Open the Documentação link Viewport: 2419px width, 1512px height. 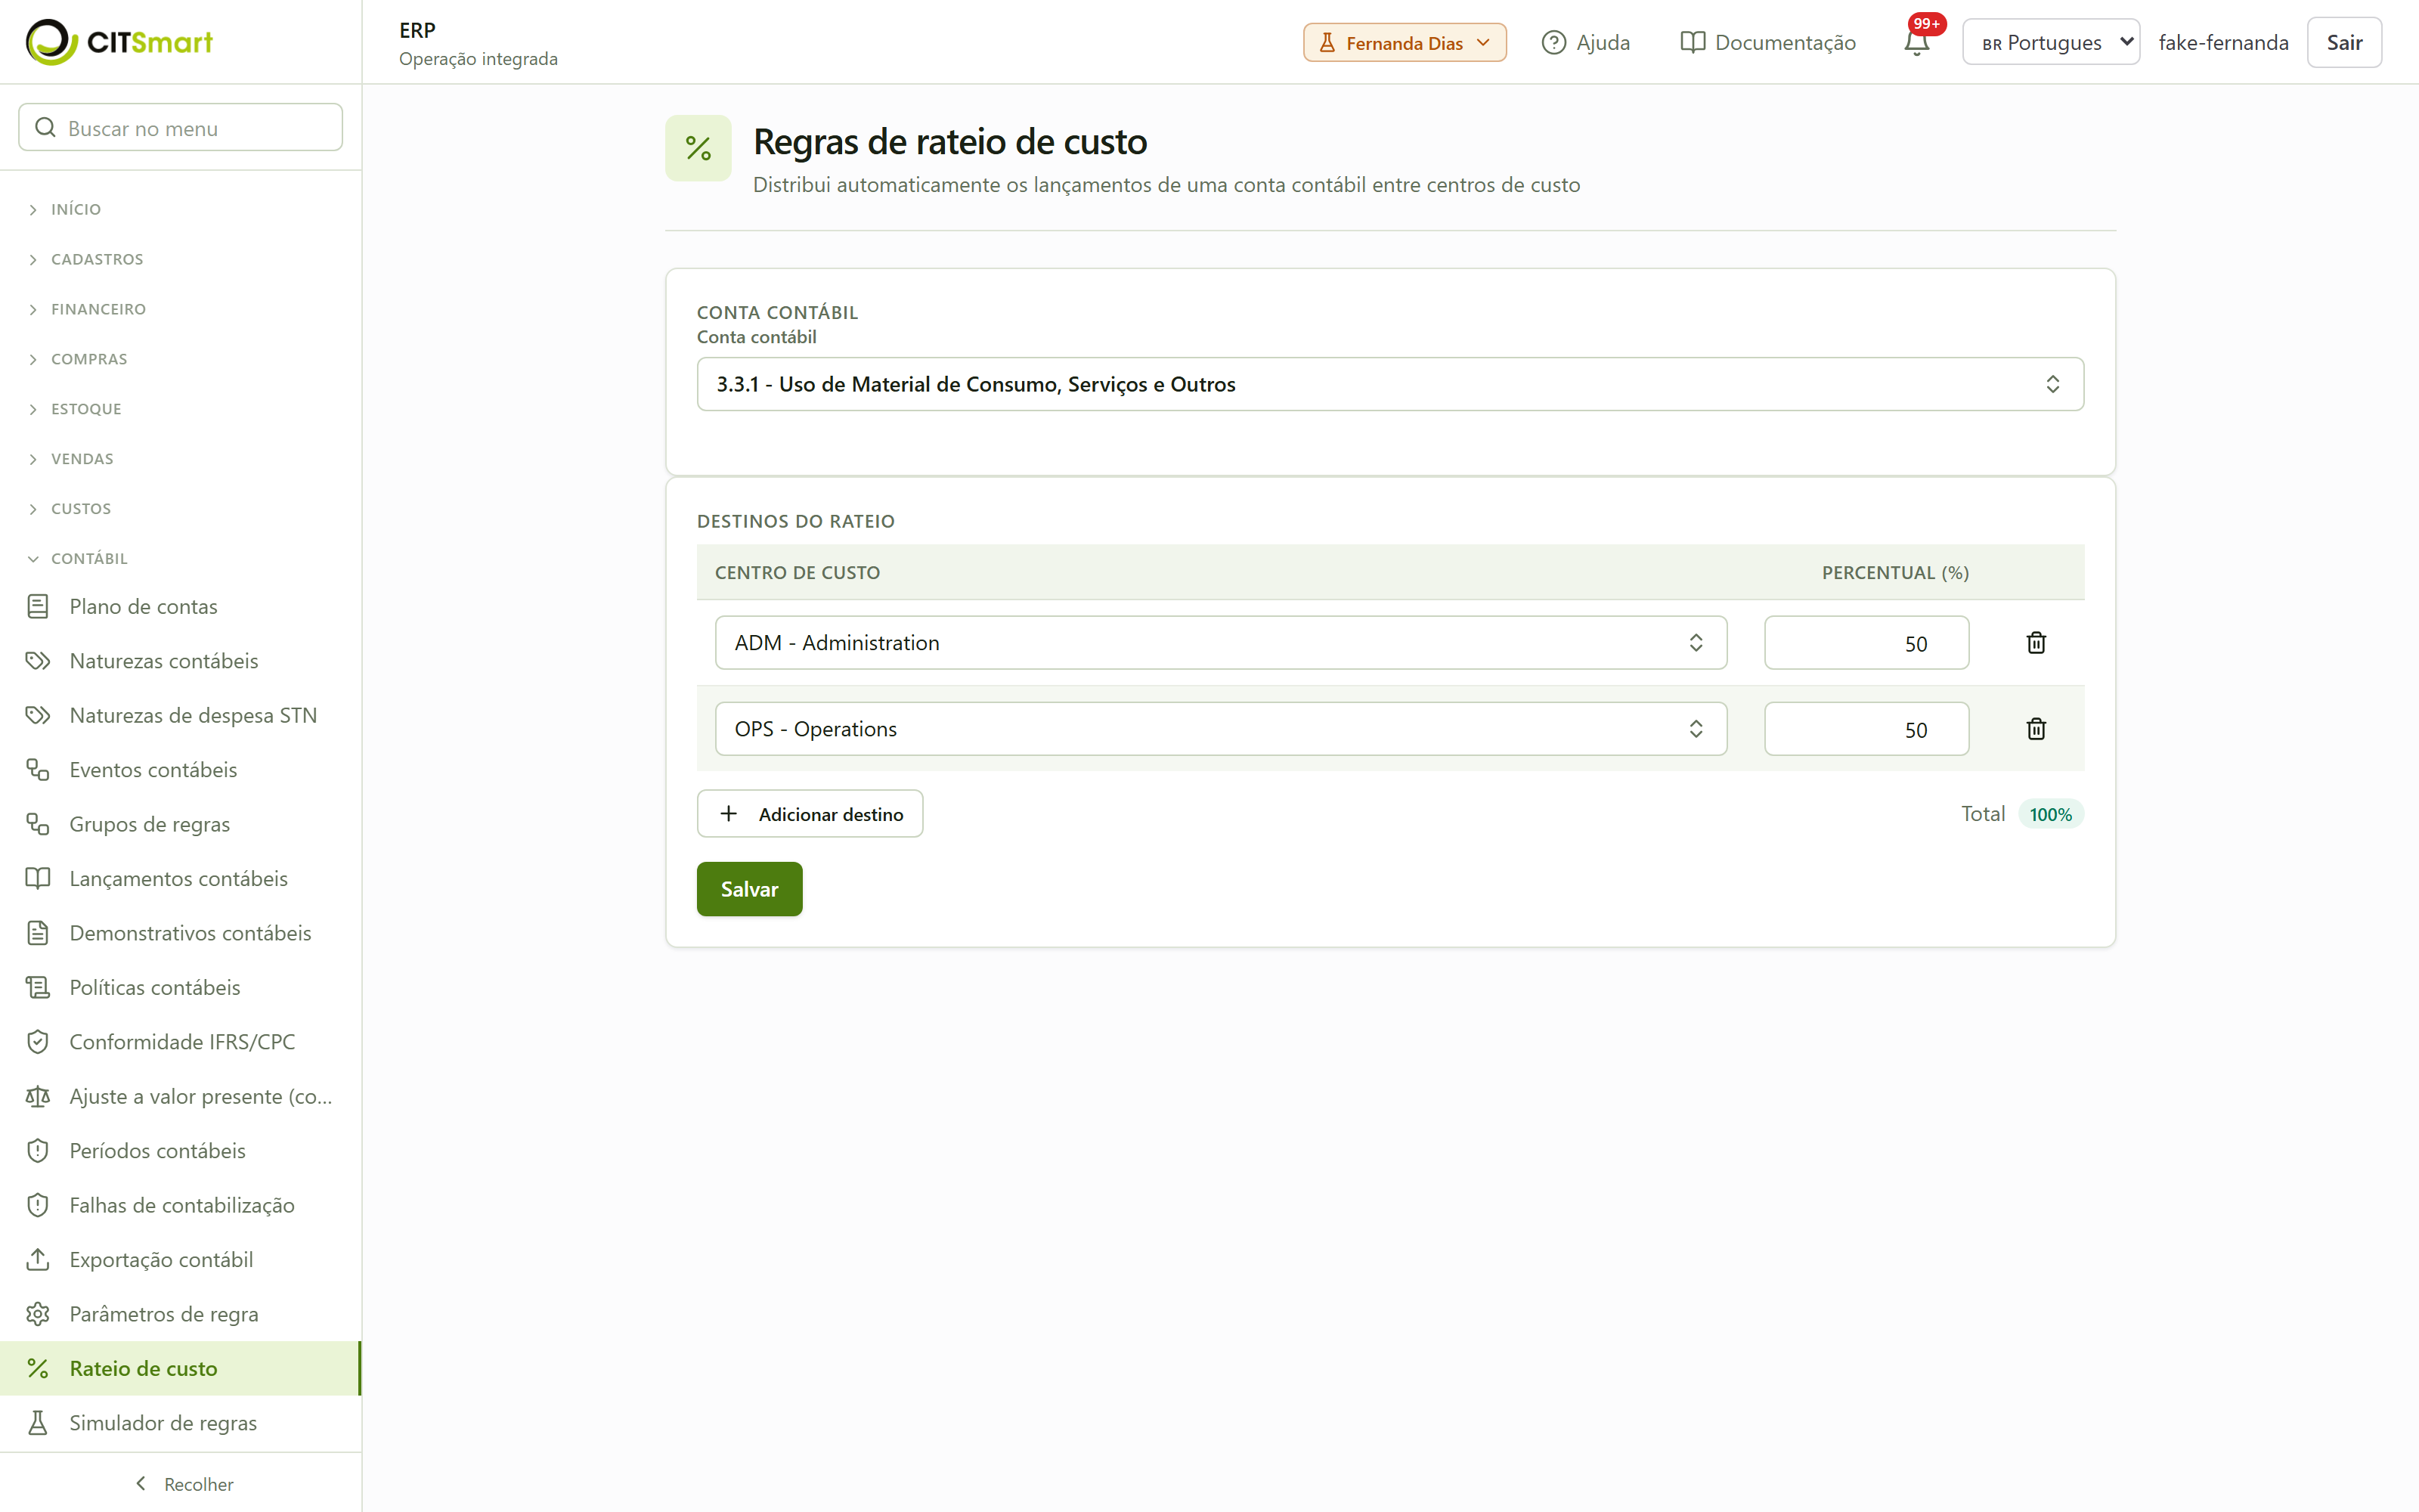pyautogui.click(x=1767, y=43)
